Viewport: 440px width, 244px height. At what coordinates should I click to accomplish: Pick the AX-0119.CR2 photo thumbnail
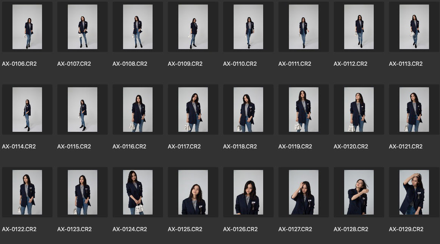point(304,110)
